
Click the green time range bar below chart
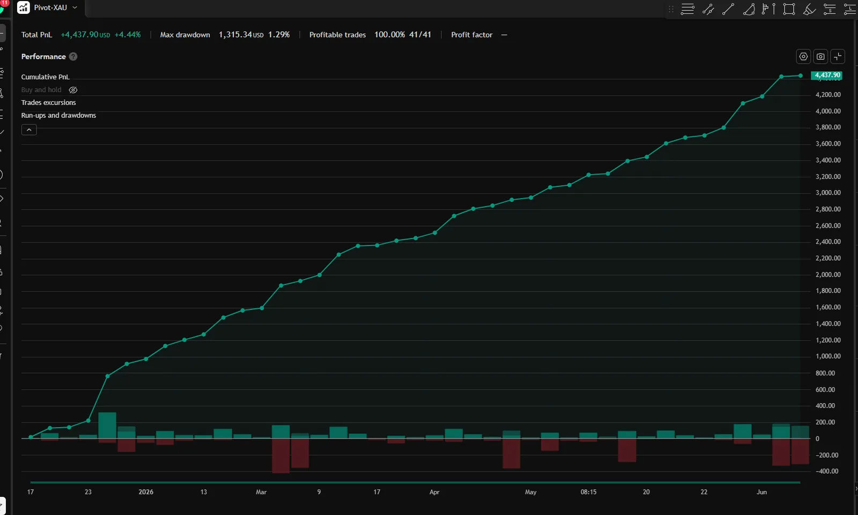point(415,482)
